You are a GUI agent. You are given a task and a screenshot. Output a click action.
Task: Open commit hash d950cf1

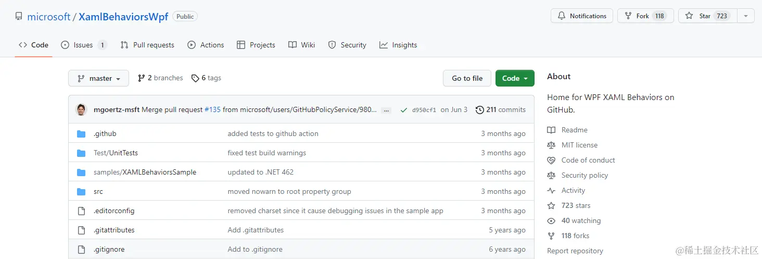point(424,110)
